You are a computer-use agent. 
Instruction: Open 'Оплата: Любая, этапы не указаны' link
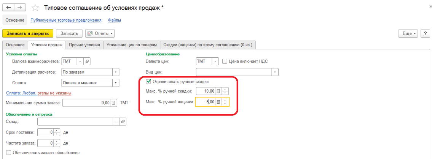coord(39,93)
